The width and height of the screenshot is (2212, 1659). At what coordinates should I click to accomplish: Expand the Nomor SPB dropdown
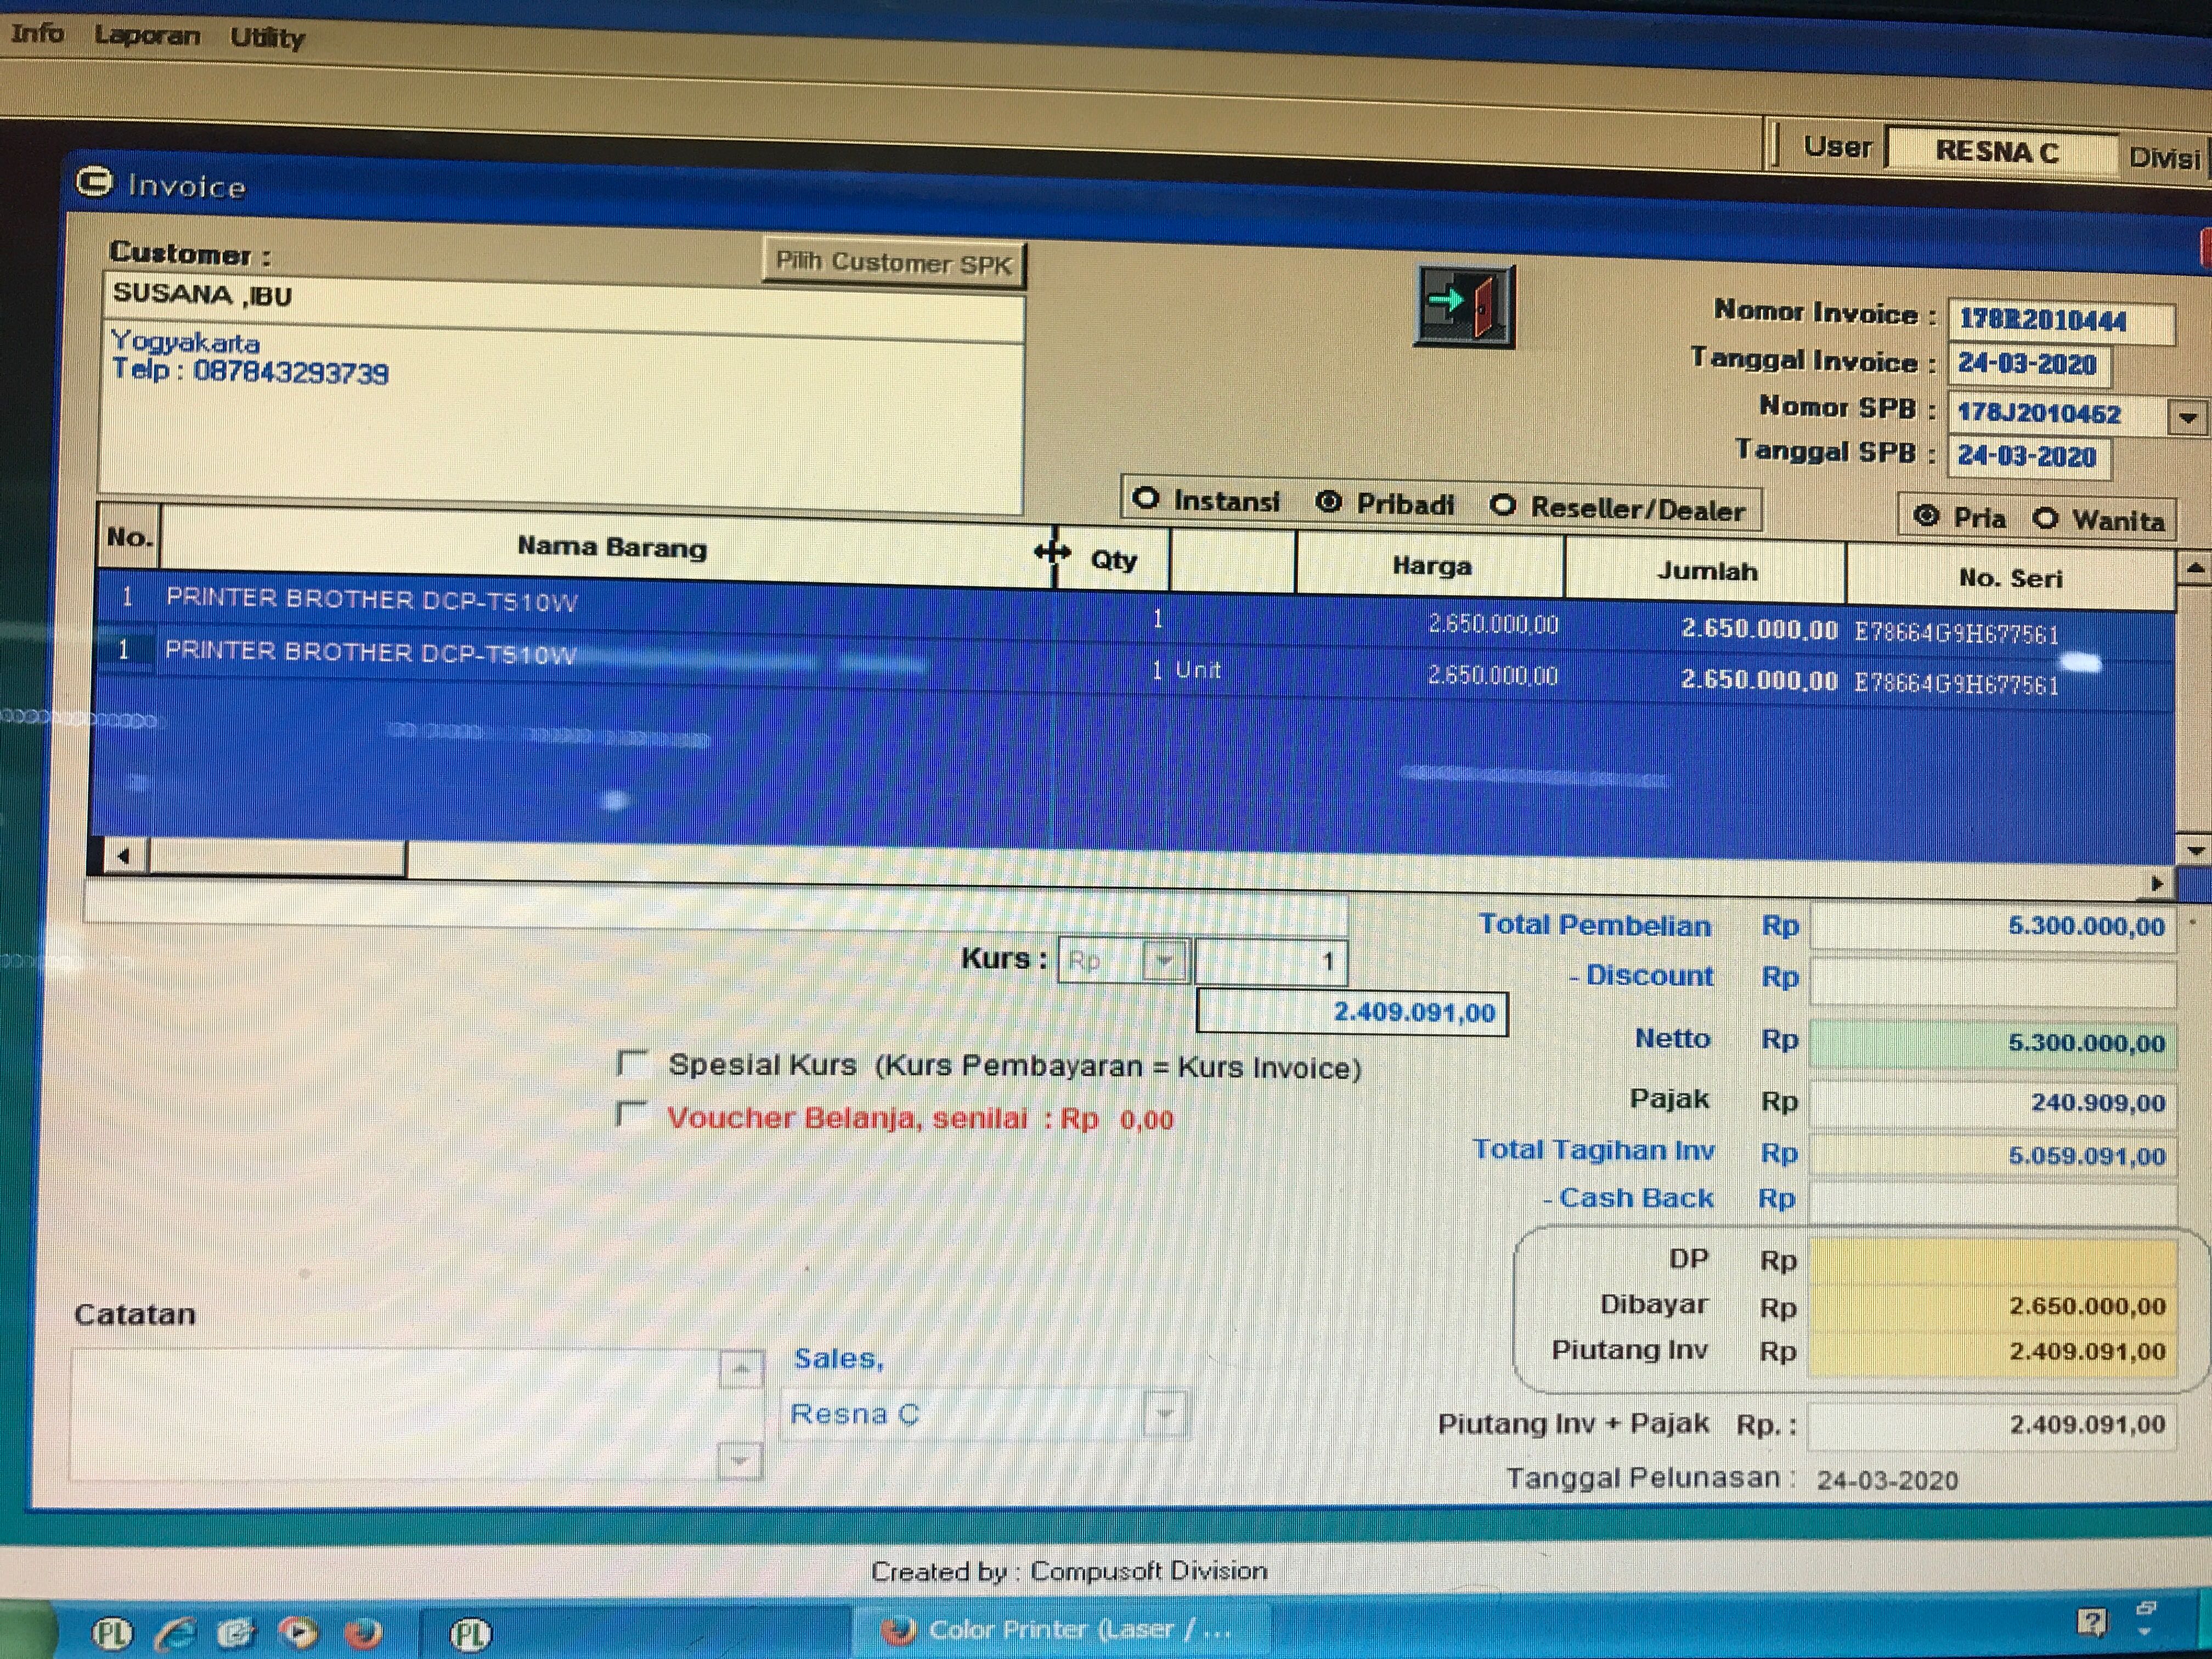pyautogui.click(x=2187, y=417)
